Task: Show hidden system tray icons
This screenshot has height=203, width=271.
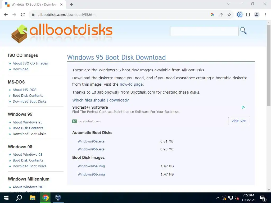Action: [218, 198]
